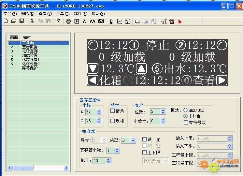
Task: Open the 查看(V) menu
Action: pyautogui.click(x=45, y=14)
